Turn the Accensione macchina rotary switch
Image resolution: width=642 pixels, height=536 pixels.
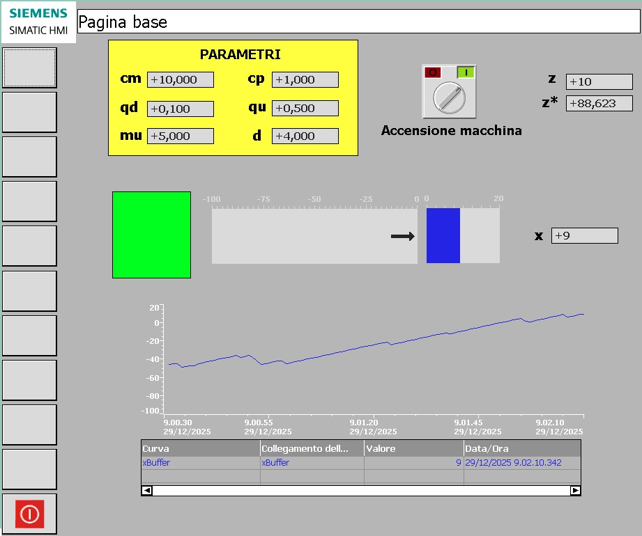click(449, 98)
